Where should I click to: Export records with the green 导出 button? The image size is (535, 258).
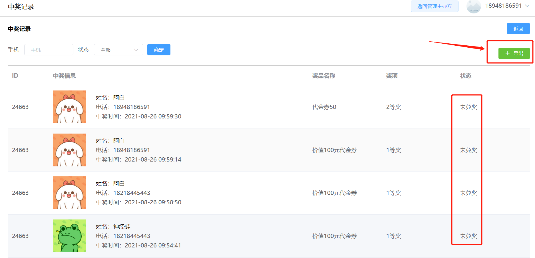click(514, 53)
